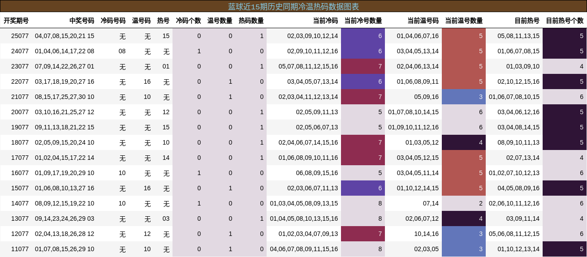Select period number 19077
Image resolution: width=587 pixels, height=257 pixels.
pyautogui.click(x=20, y=127)
